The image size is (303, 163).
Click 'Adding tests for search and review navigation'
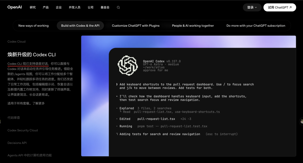(x=160, y=134)
